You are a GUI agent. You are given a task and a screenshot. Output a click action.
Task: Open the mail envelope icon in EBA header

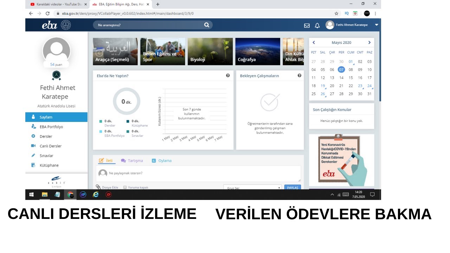[x=307, y=25]
